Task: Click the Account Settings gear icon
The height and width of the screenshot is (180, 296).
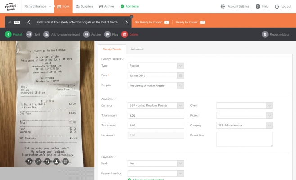Action: coord(223,6)
